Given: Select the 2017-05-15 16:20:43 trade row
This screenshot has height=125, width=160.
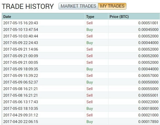Looking at the screenshot, I should click(21, 23).
